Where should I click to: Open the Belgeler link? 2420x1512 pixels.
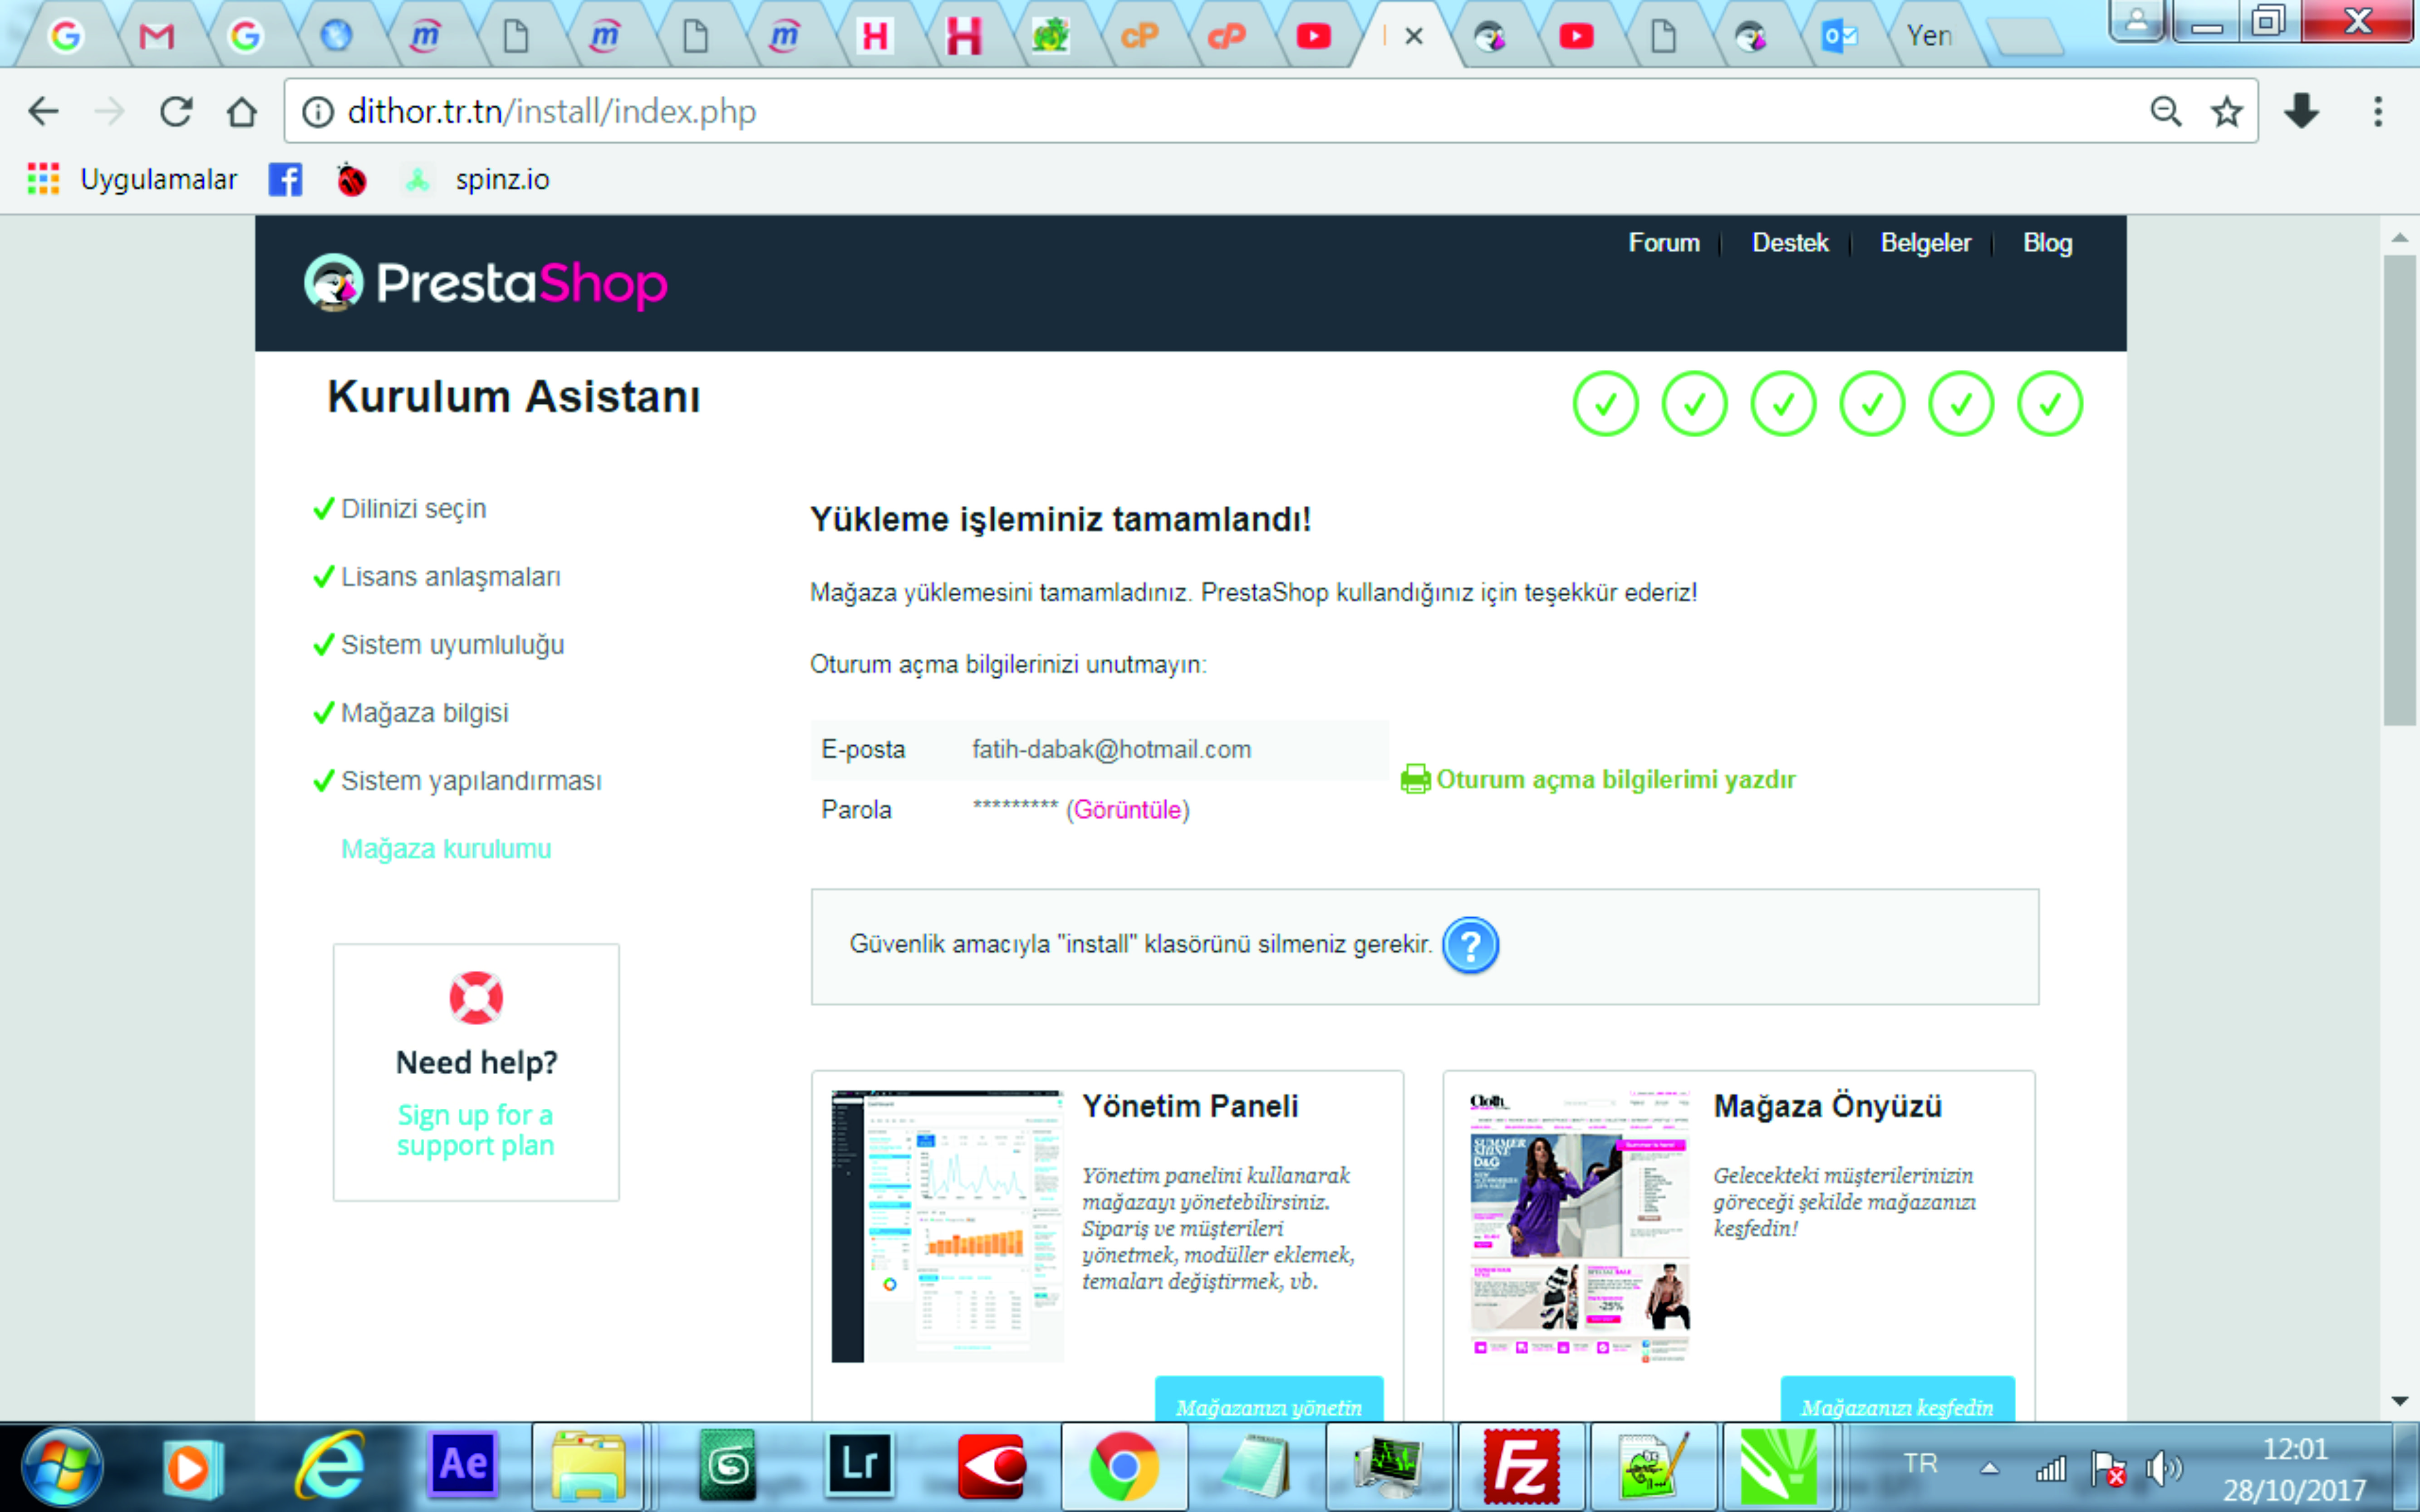coord(1926,243)
